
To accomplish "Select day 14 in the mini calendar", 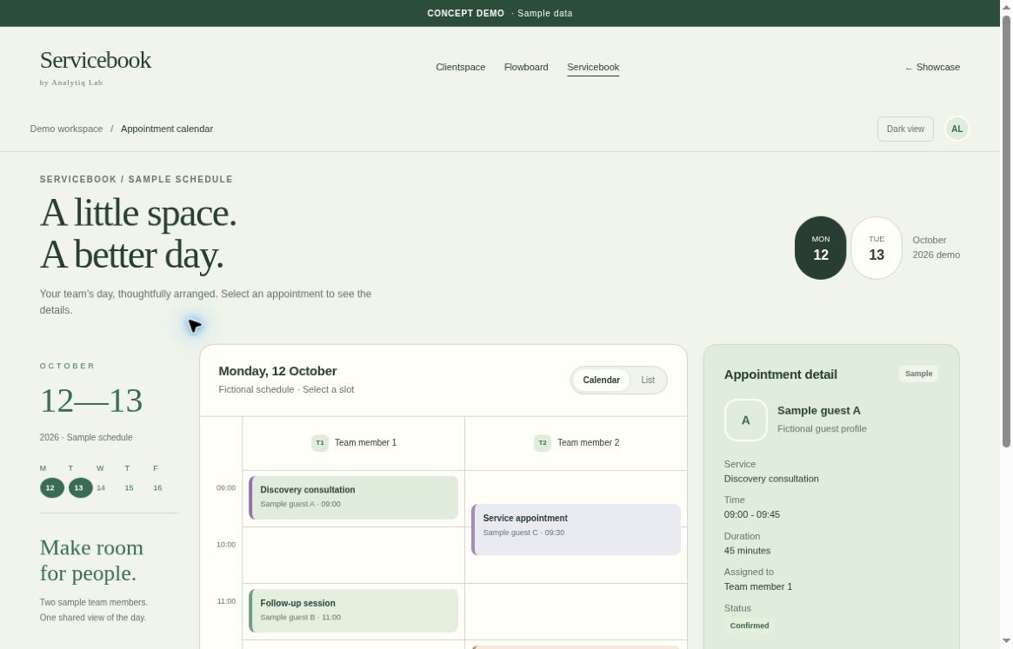I will click(101, 487).
